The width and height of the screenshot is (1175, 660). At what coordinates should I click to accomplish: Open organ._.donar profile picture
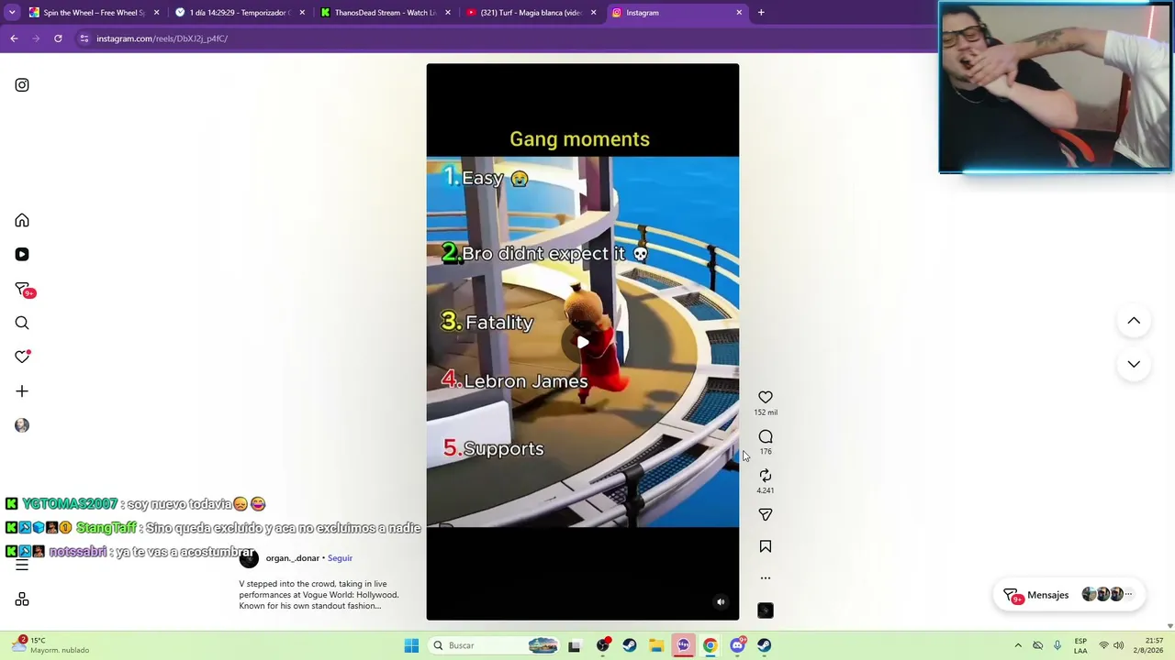point(249,558)
